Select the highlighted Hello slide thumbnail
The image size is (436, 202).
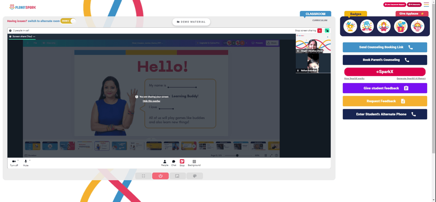[x=102, y=146]
